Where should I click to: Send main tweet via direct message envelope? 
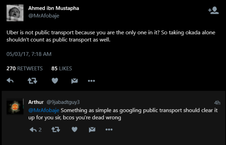(75, 81)
